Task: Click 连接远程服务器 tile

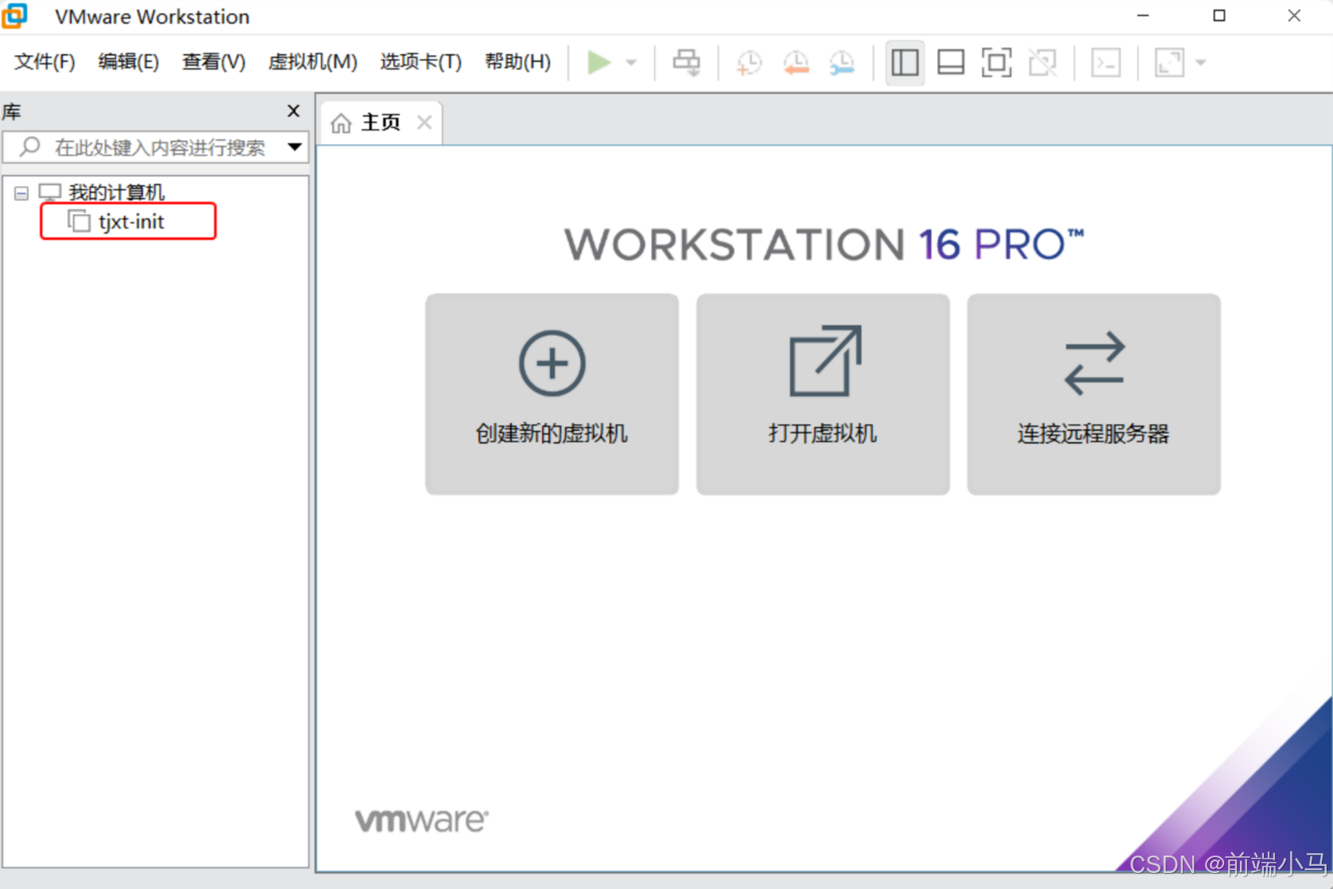Action: pos(1094,394)
